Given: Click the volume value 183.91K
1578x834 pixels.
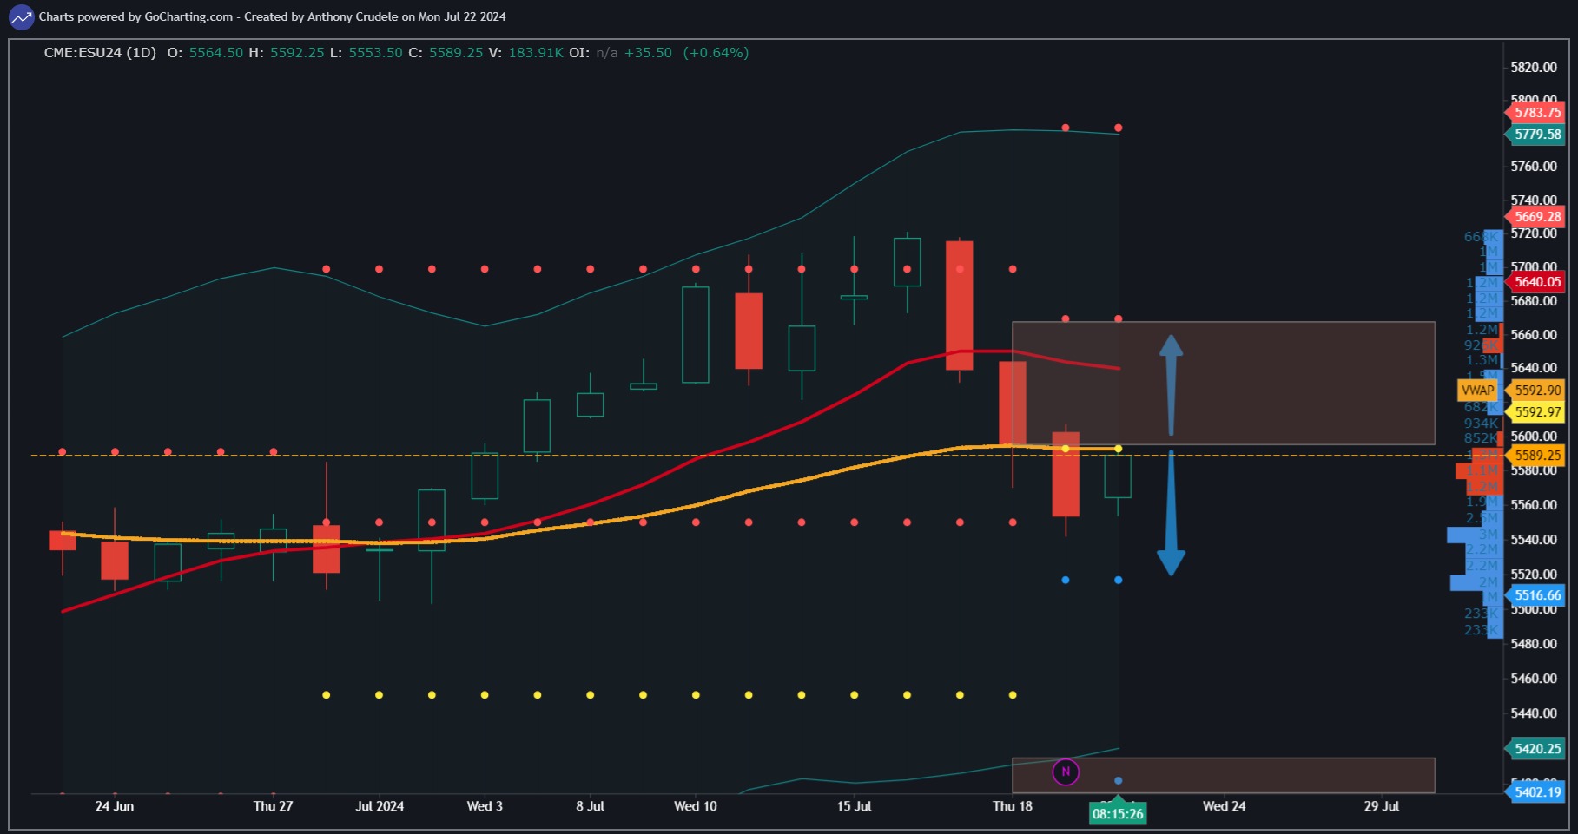Looking at the screenshot, I should 536,53.
